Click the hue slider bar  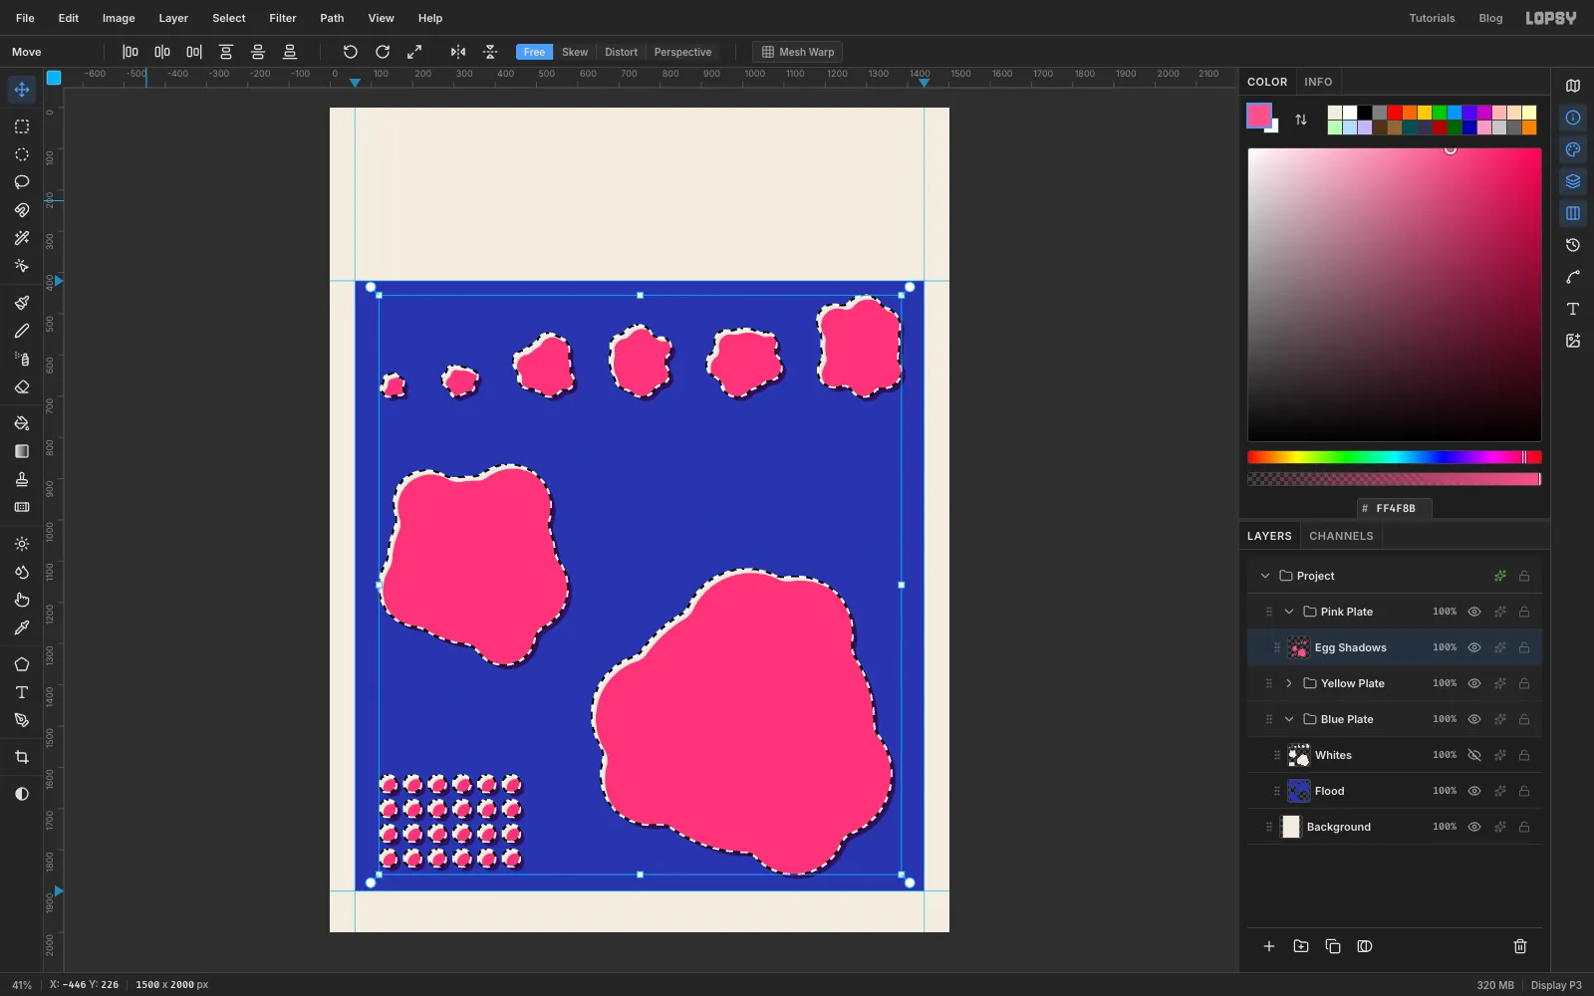[x=1395, y=457]
